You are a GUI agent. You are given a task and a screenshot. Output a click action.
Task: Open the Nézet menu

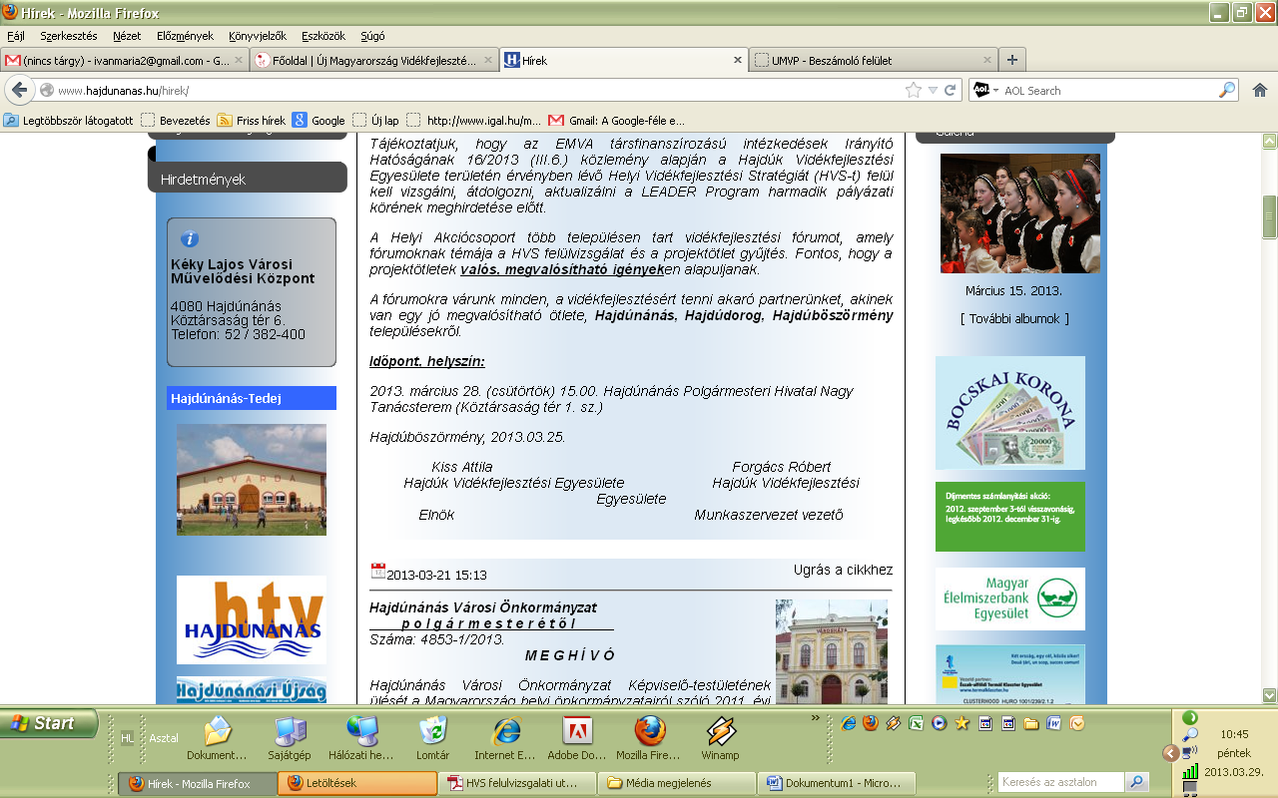point(127,36)
